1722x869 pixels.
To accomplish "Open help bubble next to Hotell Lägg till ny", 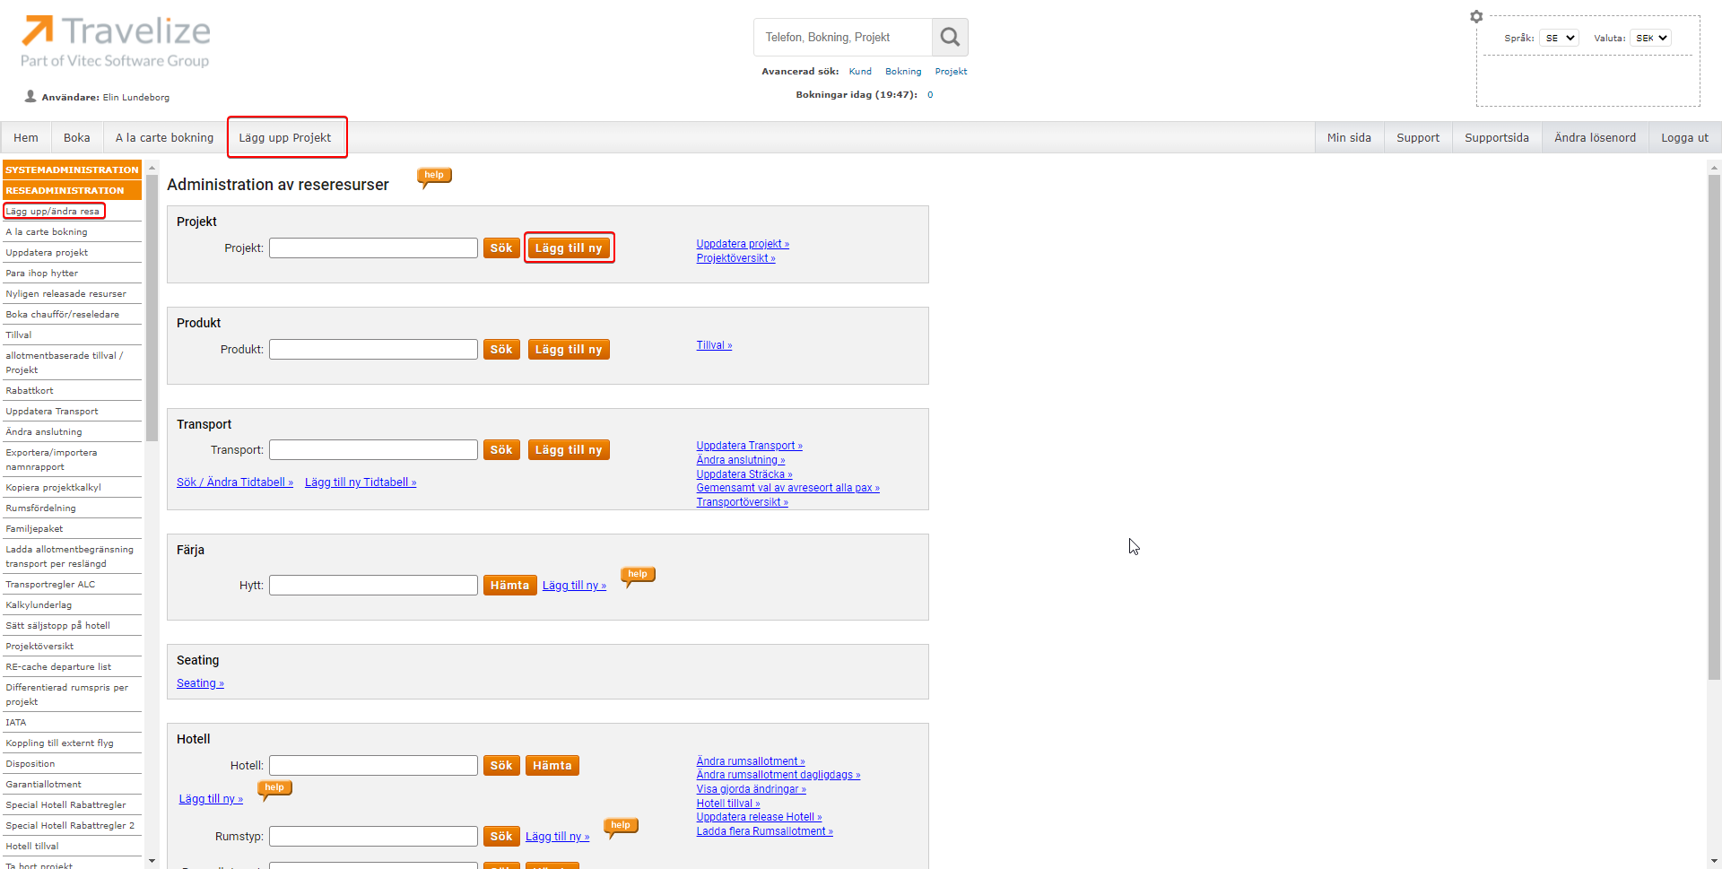I will pos(274,789).
